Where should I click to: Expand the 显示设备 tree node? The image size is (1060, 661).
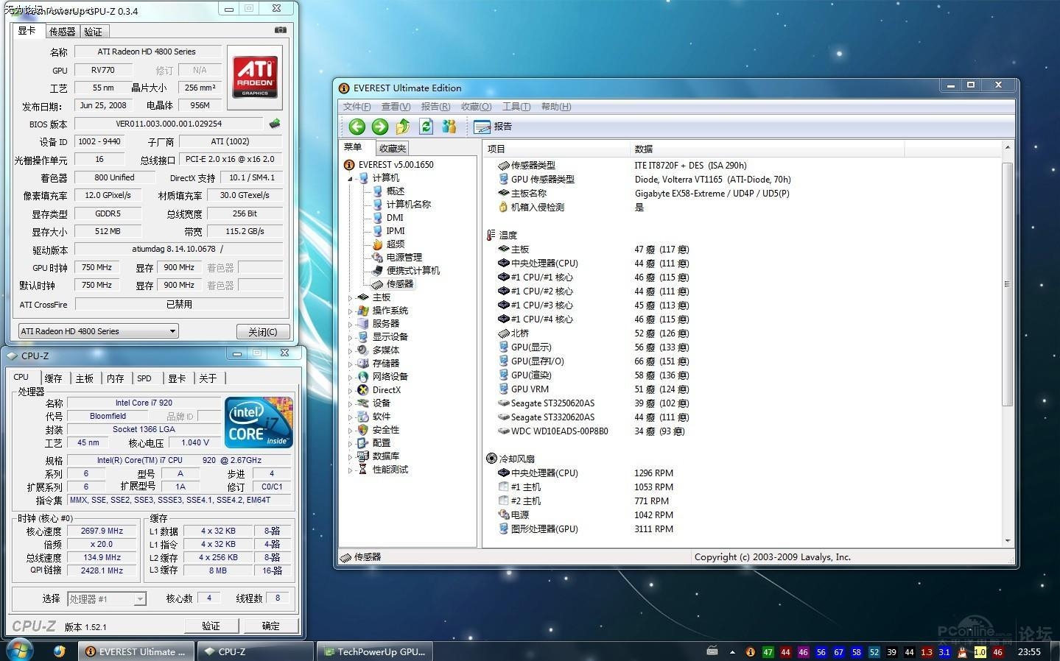point(351,338)
